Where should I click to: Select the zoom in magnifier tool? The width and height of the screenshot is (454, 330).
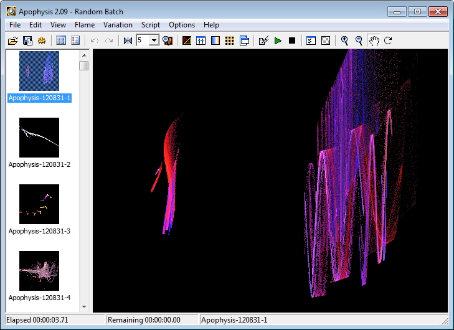(344, 40)
